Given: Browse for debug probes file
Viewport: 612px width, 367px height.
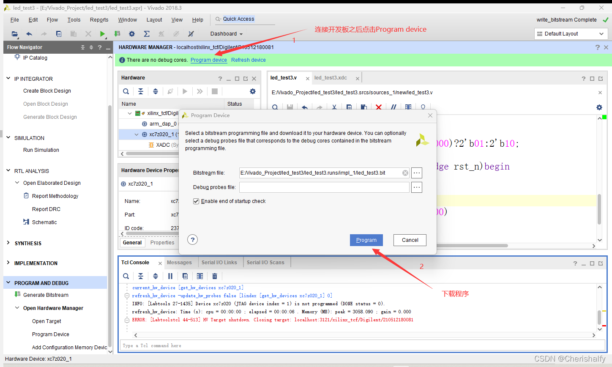Looking at the screenshot, I should (417, 187).
